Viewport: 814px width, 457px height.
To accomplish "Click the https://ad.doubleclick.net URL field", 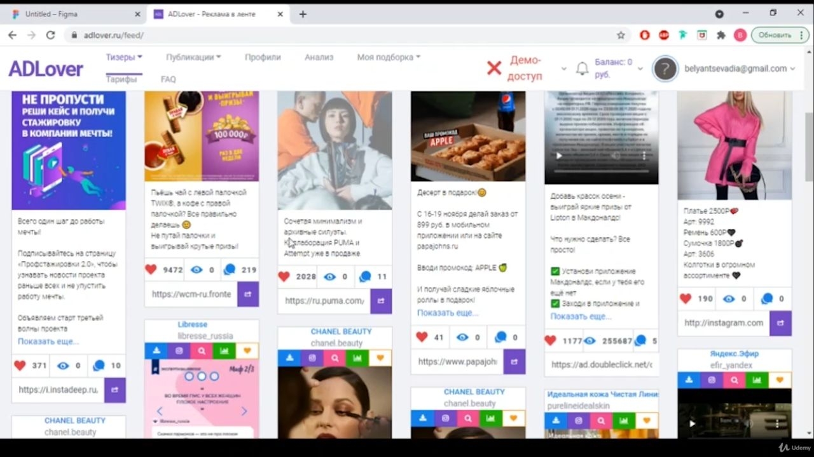I will tap(602, 364).
